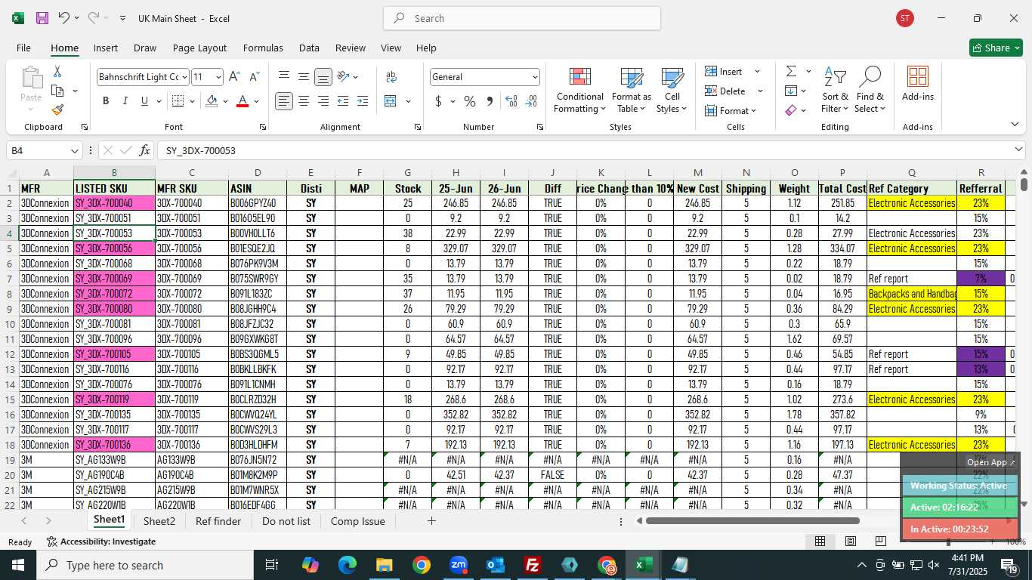Open the fill color dropdown arrow
Viewport: 1032px width, 580px height.
click(x=225, y=101)
